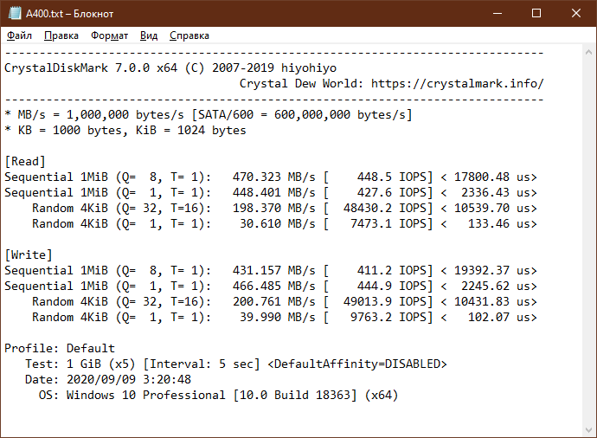Click the [Read] section heading

coord(25,162)
